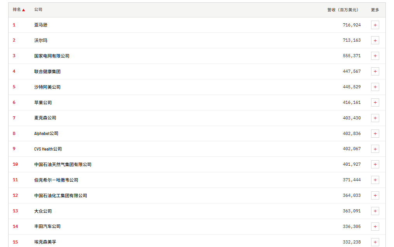Select revenue value 363,091

(x=352, y=211)
